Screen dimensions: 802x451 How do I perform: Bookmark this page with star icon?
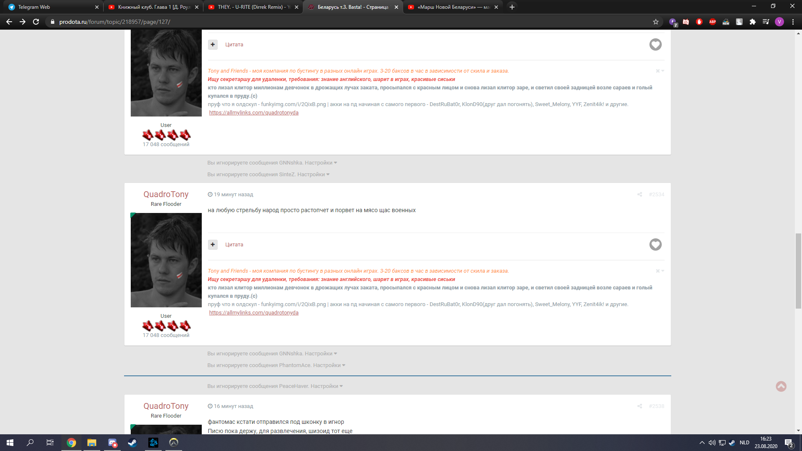tap(655, 22)
